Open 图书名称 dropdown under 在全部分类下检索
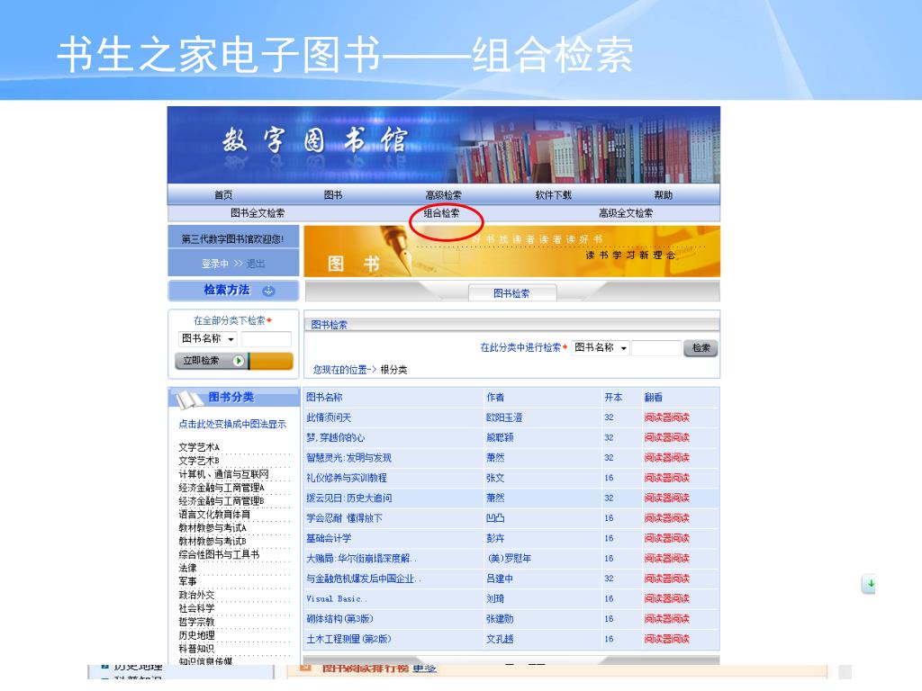Viewport: 922px width, 691px height. tap(208, 338)
